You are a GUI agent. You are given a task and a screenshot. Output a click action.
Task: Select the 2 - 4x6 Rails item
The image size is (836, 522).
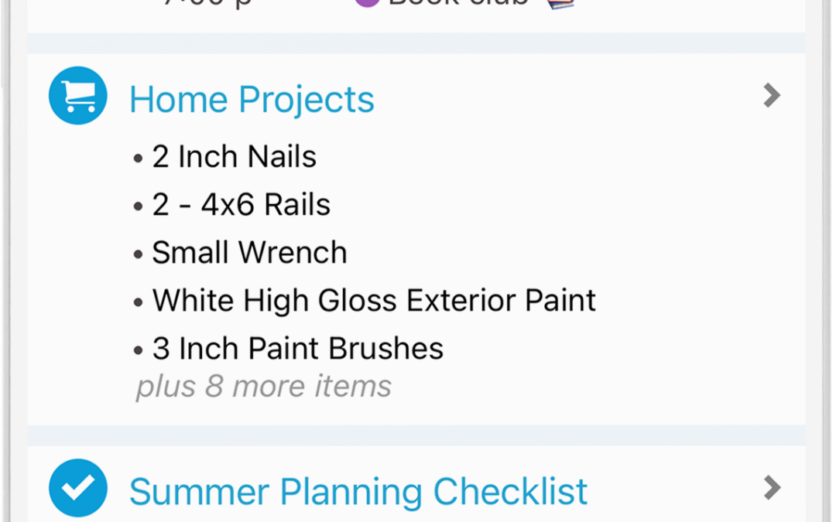(x=241, y=205)
